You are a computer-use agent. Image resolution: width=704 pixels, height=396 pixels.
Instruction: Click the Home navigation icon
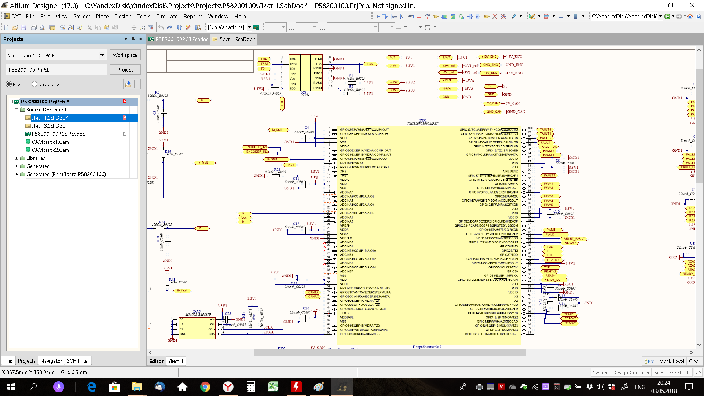tap(690, 16)
